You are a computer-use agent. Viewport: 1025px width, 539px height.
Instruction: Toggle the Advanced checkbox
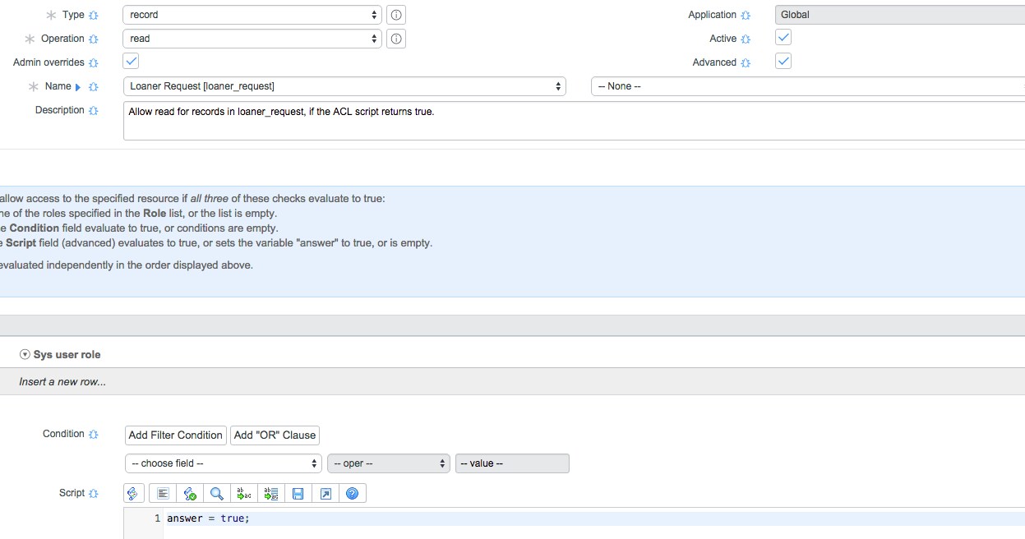coord(783,61)
